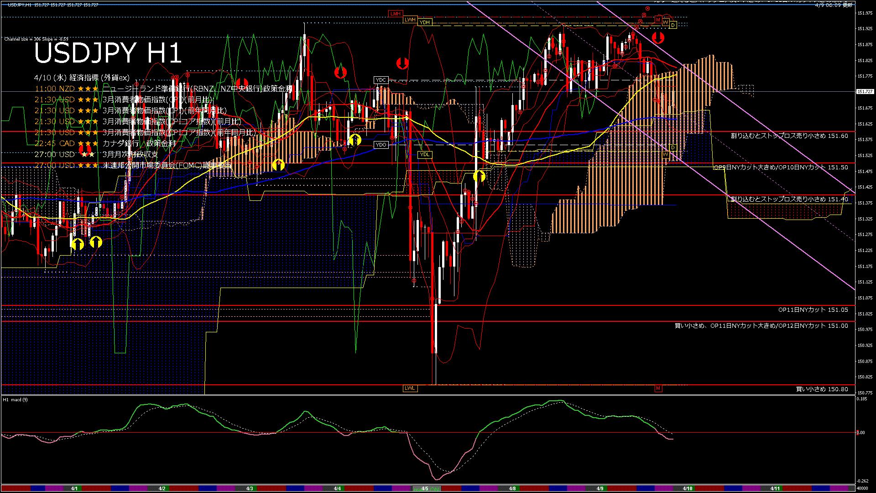Click the 4/8 date marker

[x=512, y=488]
